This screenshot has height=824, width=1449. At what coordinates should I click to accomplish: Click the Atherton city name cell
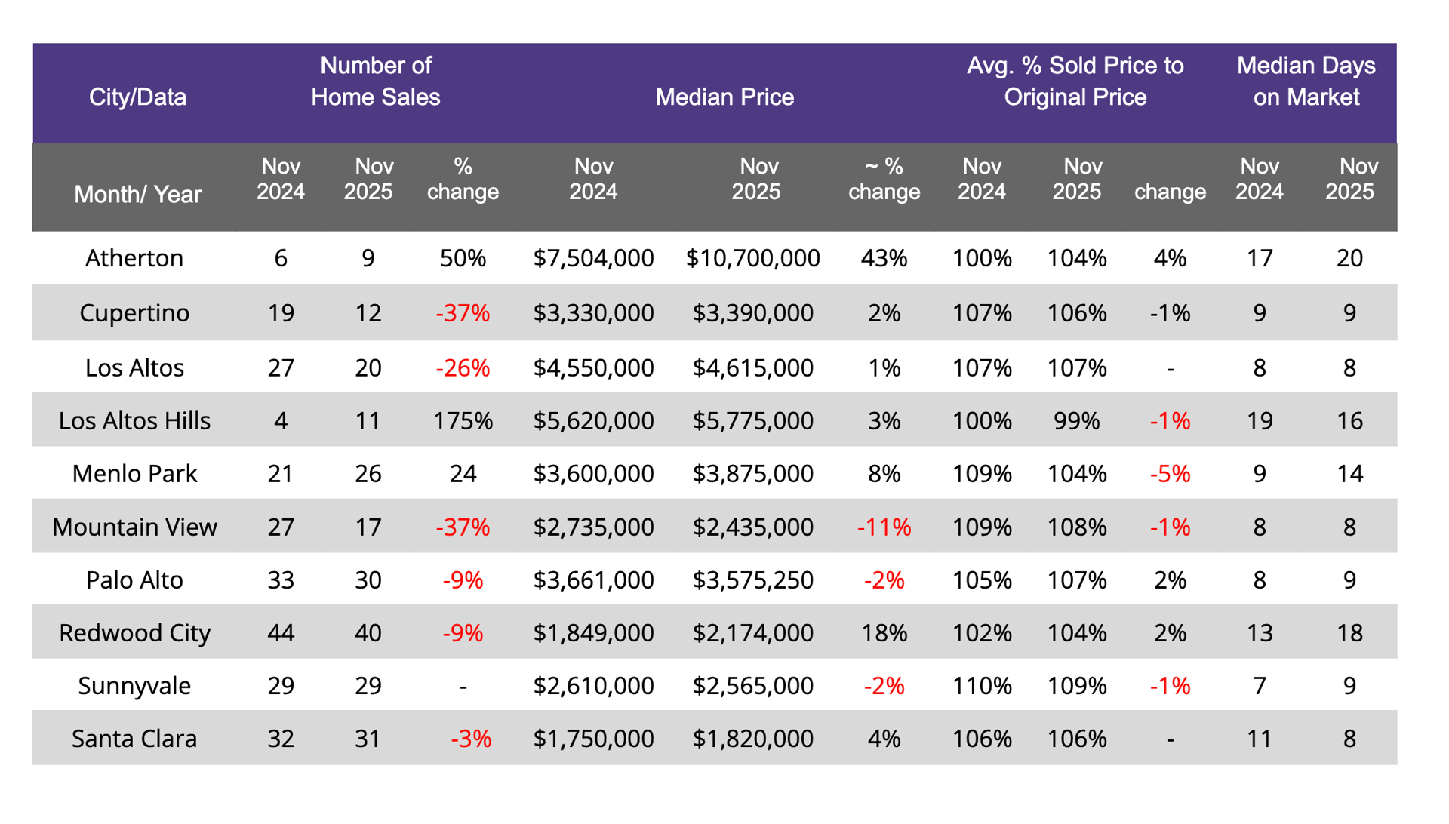click(134, 258)
